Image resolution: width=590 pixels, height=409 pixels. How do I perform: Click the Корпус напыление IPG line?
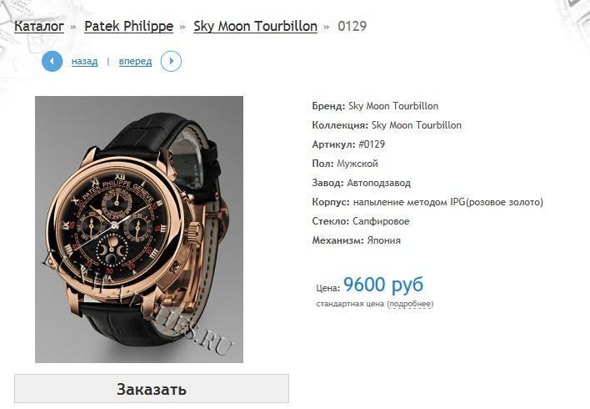(x=427, y=202)
